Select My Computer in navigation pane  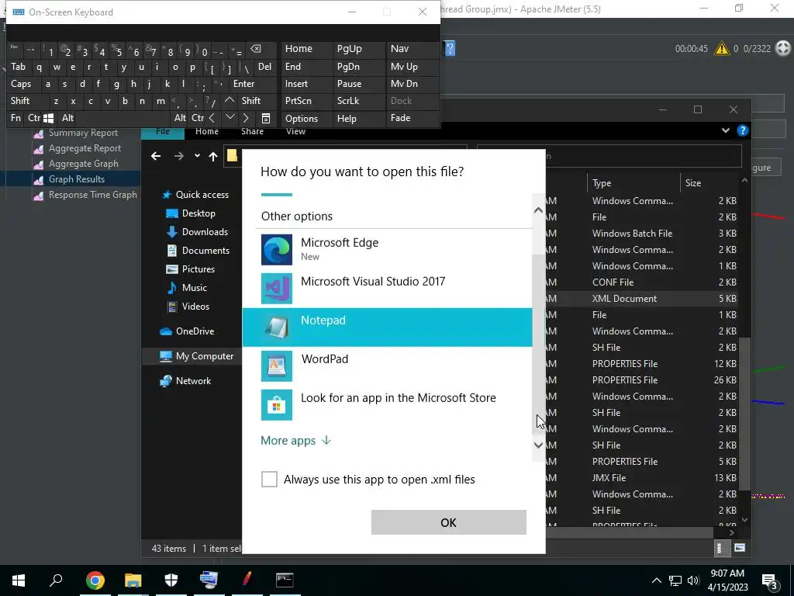click(x=196, y=356)
